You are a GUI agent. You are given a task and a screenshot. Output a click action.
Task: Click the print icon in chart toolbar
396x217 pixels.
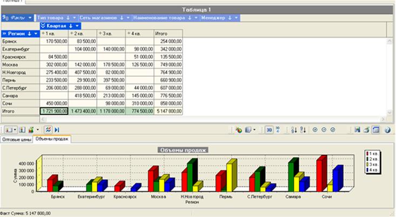(x=366, y=130)
